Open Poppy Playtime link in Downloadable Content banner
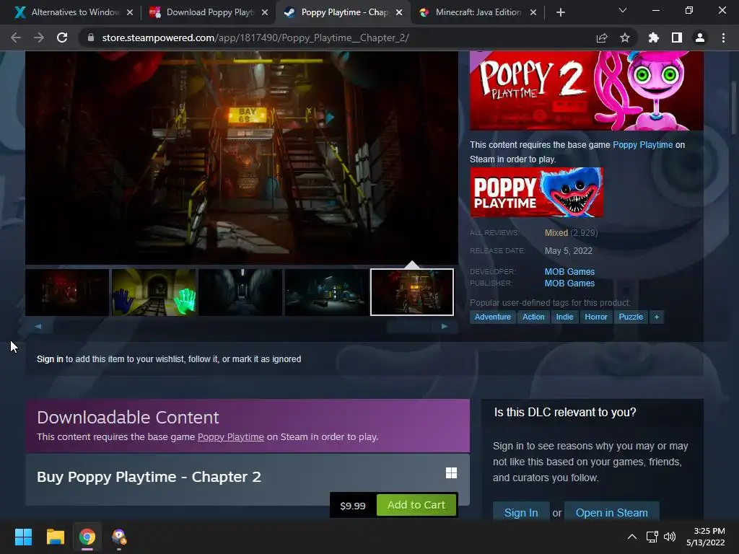Viewport: 739px width, 554px height. point(230,436)
